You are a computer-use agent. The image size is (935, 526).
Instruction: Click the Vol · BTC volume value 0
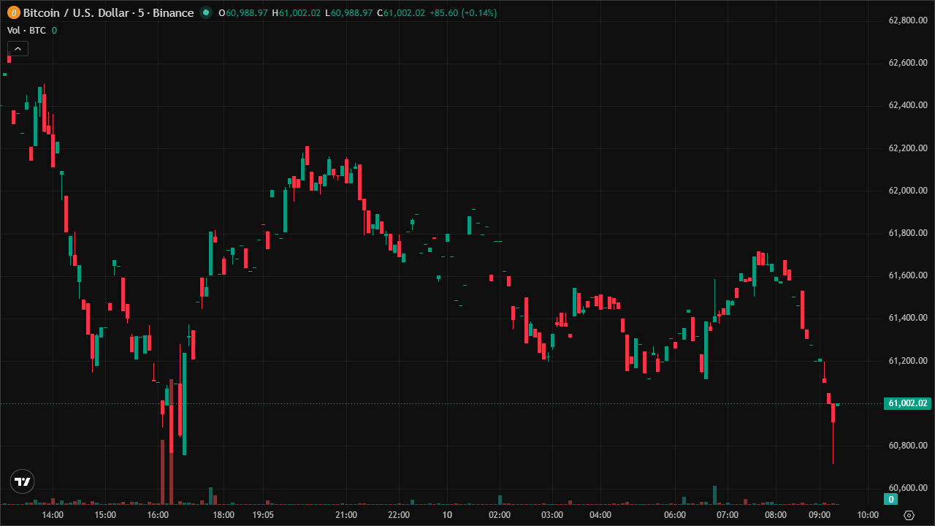(54, 30)
